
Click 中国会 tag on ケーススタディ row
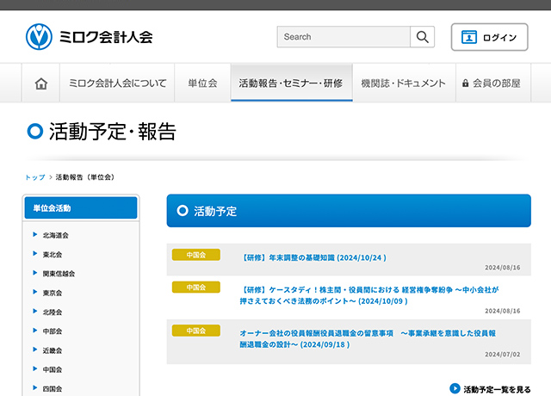[196, 287]
